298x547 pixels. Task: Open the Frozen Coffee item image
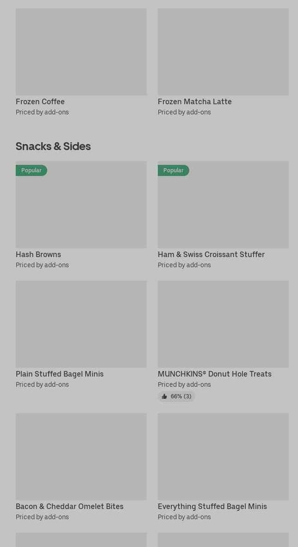click(x=81, y=51)
